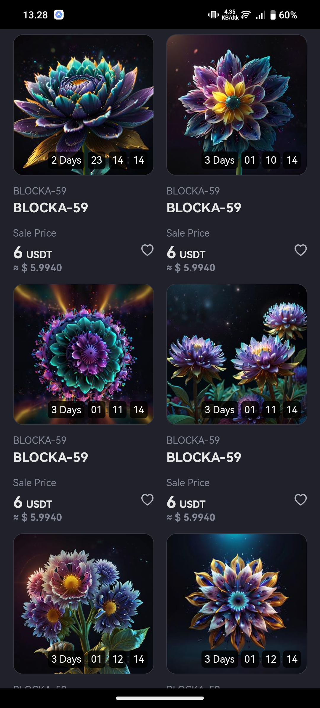Viewport: 320px width, 708px height.
Task: Favorite the teal lotus flower NFT
Action: click(x=147, y=250)
